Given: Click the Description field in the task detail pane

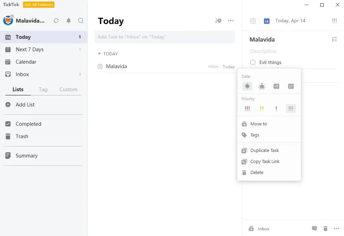Looking at the screenshot, I should pyautogui.click(x=263, y=51).
